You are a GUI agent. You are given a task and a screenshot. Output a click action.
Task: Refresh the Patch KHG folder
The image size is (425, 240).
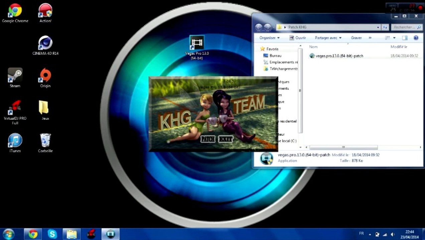coord(385,27)
